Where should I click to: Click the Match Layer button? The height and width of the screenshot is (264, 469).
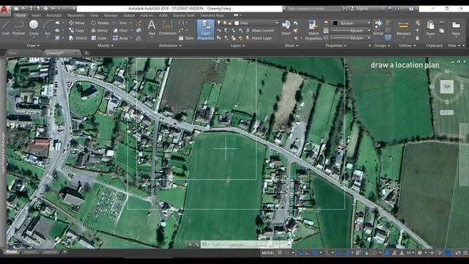259,38
